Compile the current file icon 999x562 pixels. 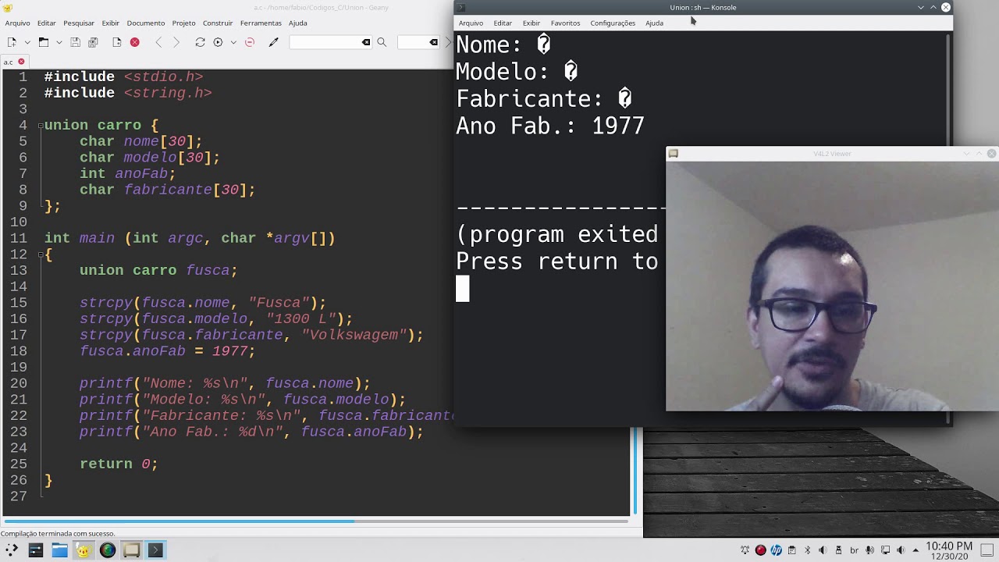tap(201, 42)
